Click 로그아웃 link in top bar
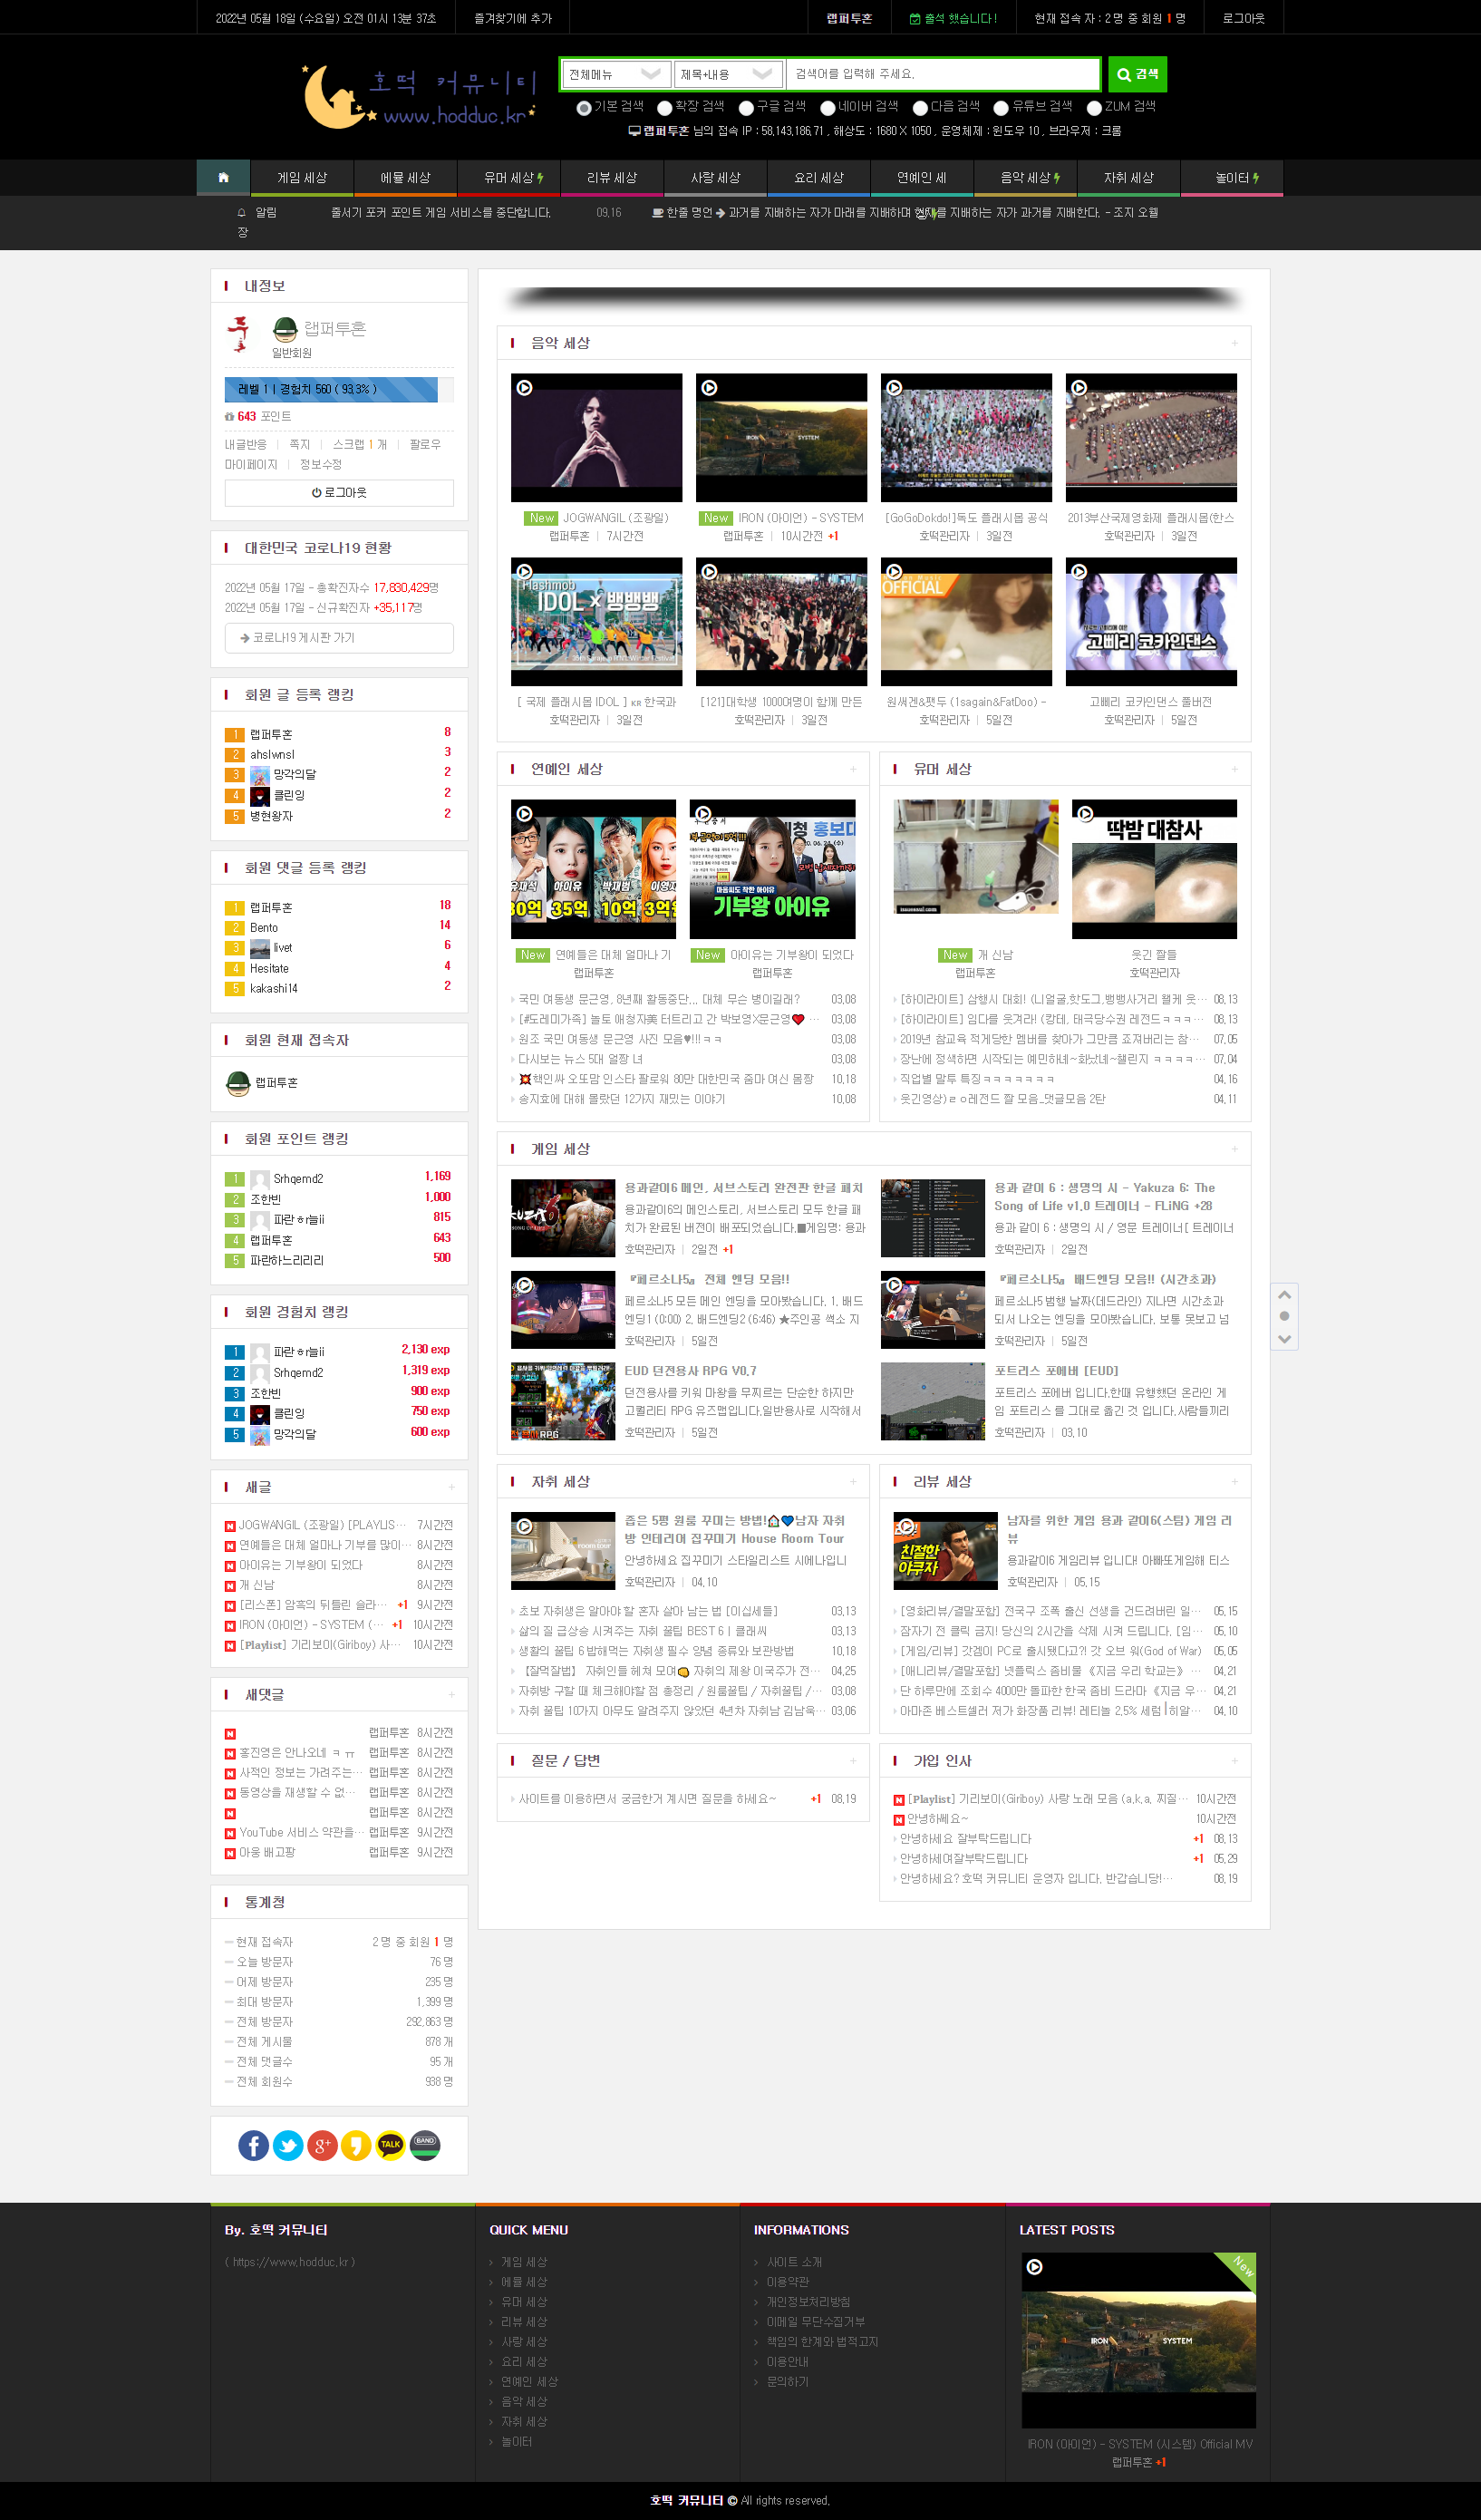 (x=1243, y=18)
